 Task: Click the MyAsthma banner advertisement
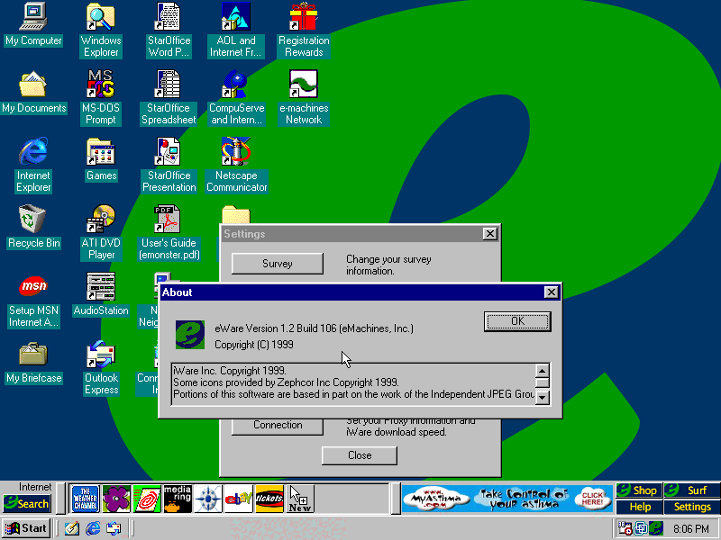coord(506,498)
